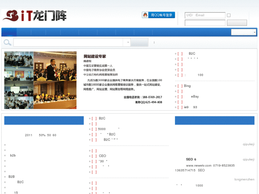Open the left column item containing 15

click(x=16, y=193)
